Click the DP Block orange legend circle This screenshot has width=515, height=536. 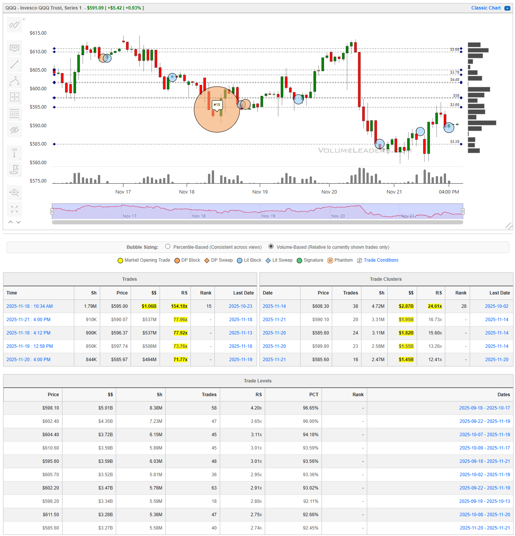[x=177, y=261]
